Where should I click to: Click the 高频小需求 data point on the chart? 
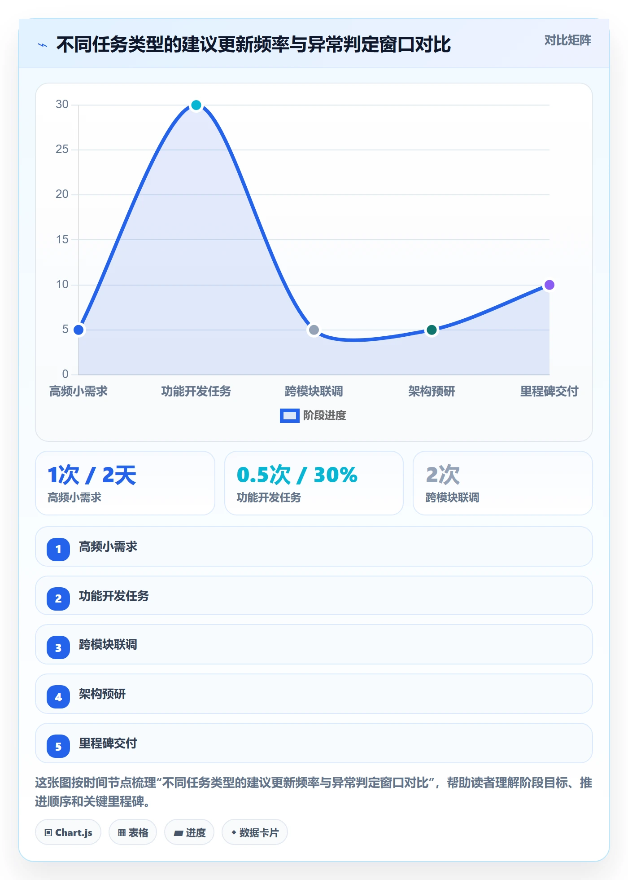tap(78, 330)
